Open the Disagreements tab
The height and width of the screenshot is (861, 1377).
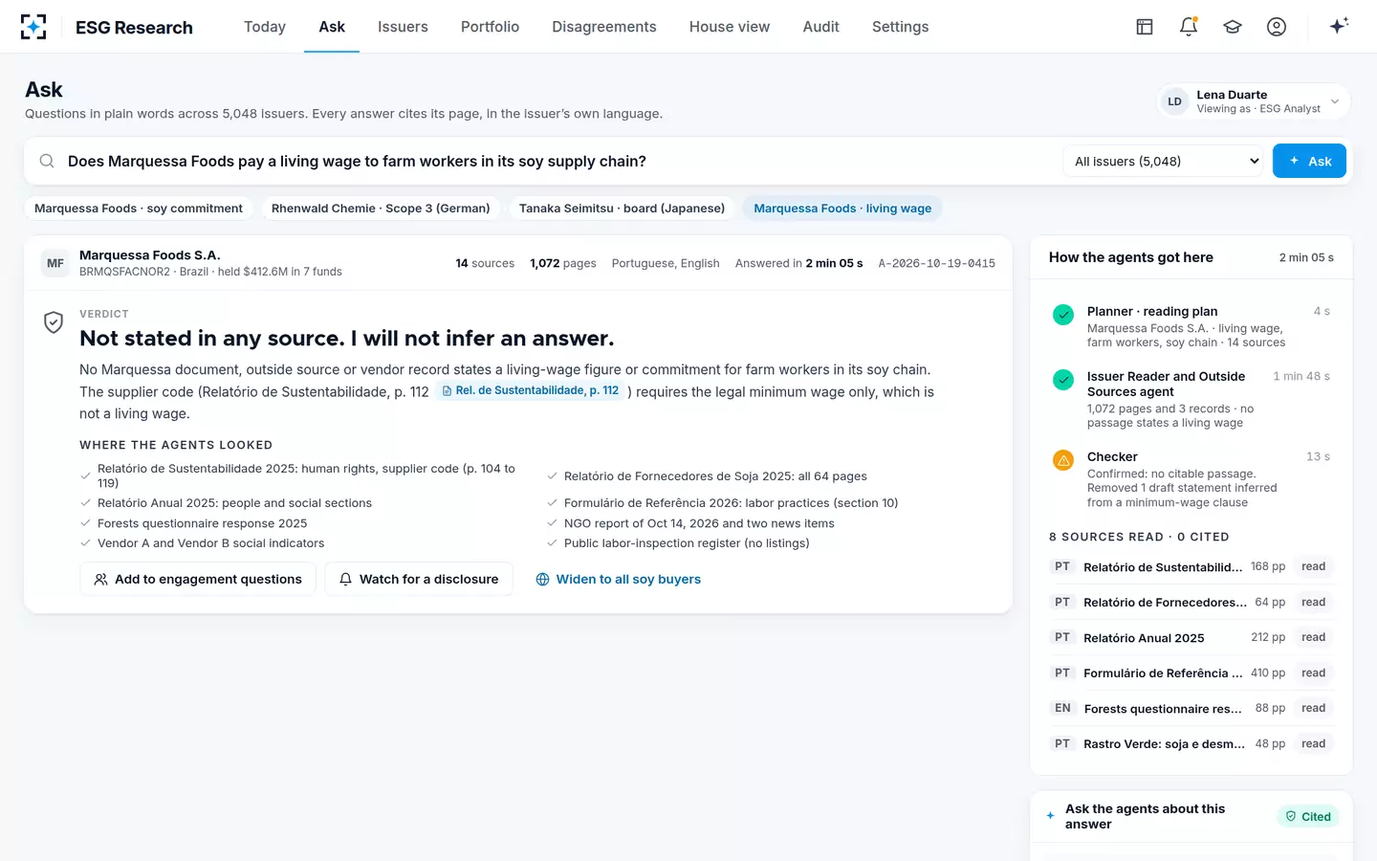point(604,27)
